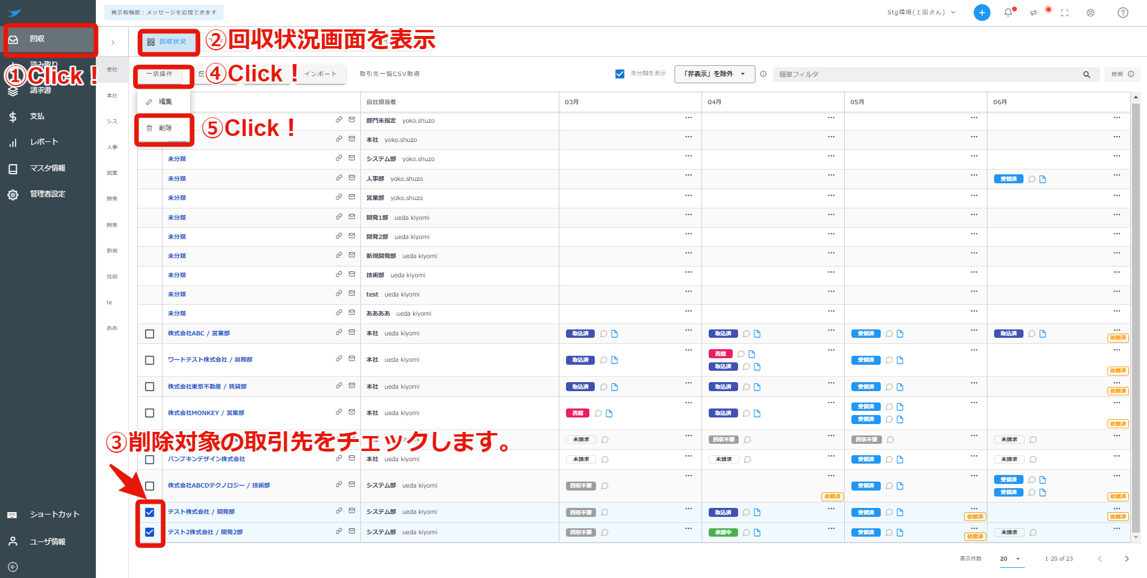This screenshot has width=1147, height=578.
Task: Uncheck the テスト2株式会社 / 開発2部 row checkbox
Action: 150,532
